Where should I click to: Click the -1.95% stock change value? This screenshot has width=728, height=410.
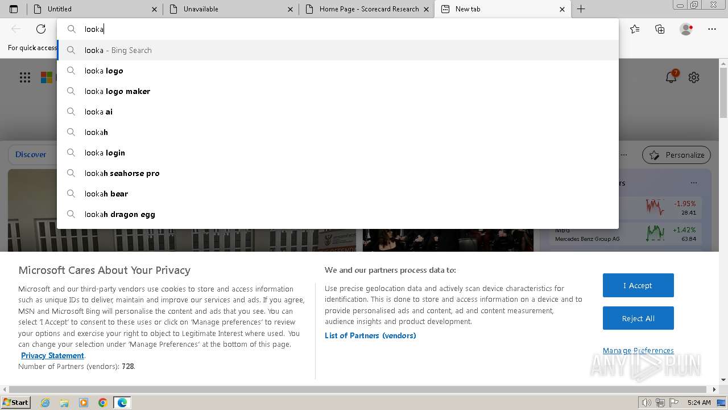pos(685,203)
